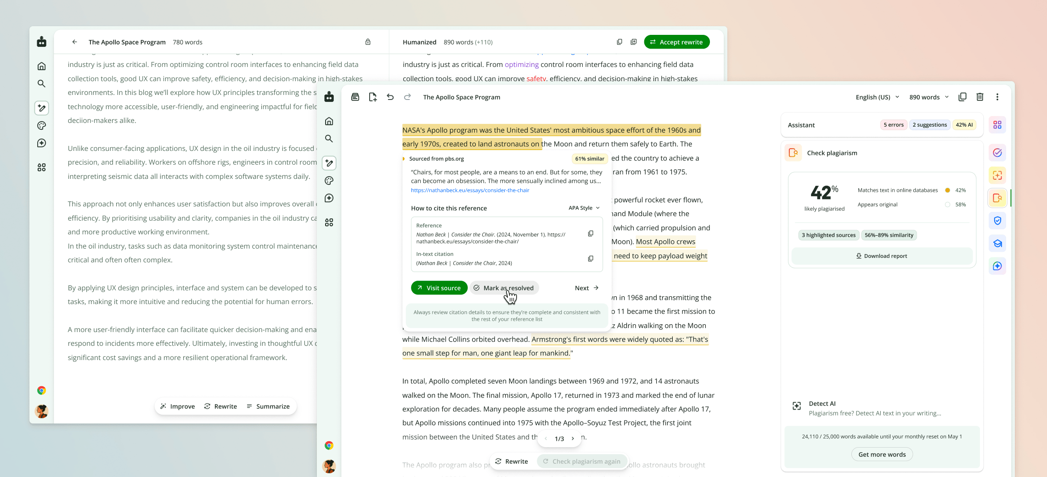Open the nathanbeck.eu consider-the-chair link
This screenshot has width=1047, height=477.
[470, 190]
